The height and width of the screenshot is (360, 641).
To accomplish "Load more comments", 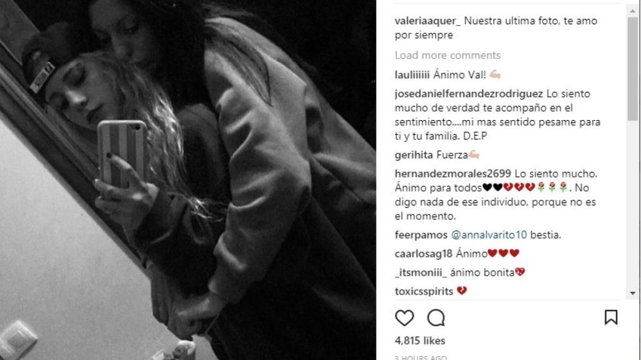I will click(x=448, y=55).
